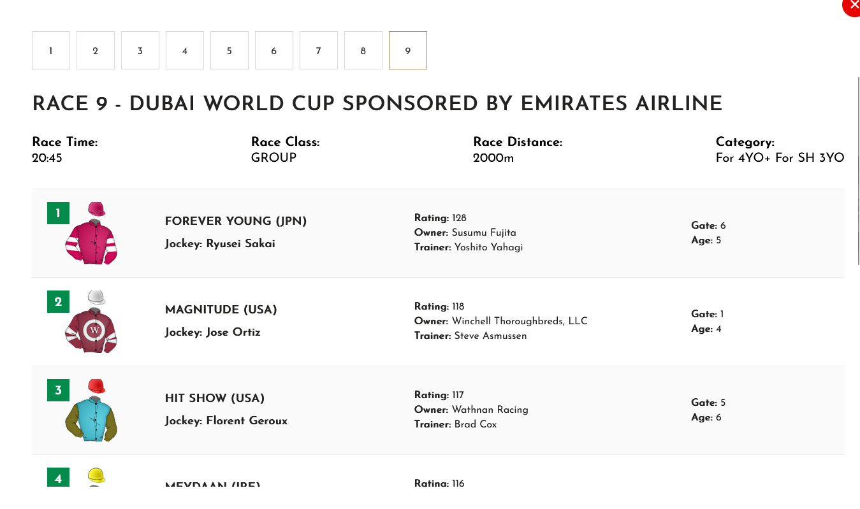The width and height of the screenshot is (860, 509).
Task: Switch to race 2 tab
Action: click(x=96, y=50)
